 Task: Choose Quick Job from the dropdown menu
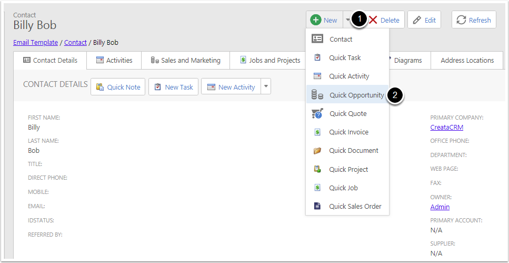[x=343, y=188]
